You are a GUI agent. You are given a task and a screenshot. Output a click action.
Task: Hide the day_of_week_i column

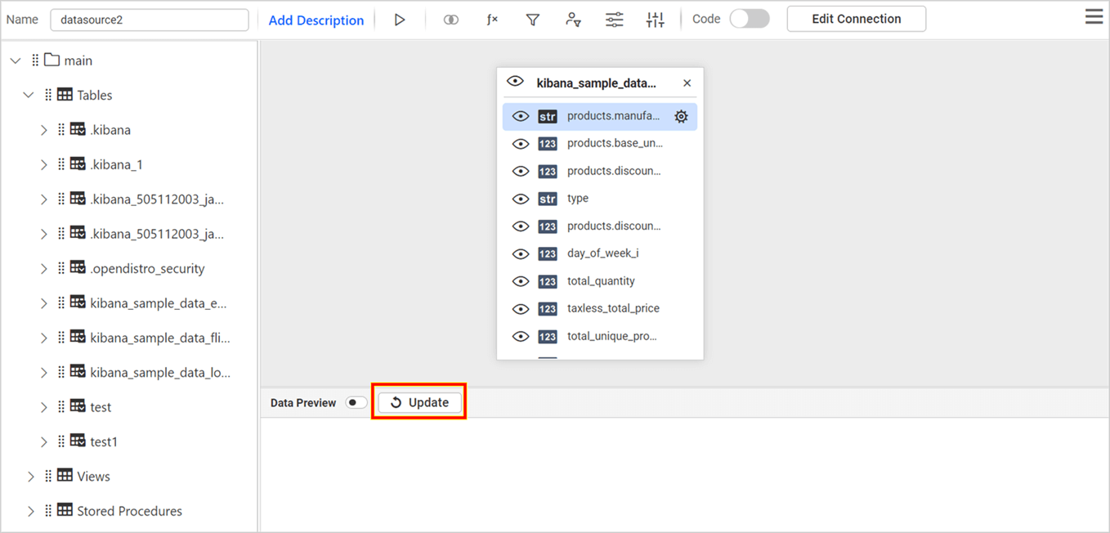521,254
